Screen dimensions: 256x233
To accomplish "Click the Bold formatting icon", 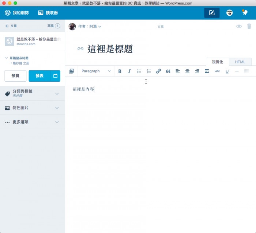I will (x=120, y=71).
